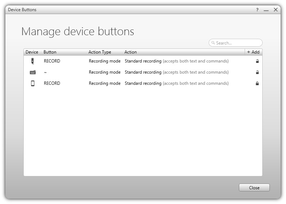Select the smartphone RECORD button entry
Viewport: 286px width, 204px height.
(52, 83)
